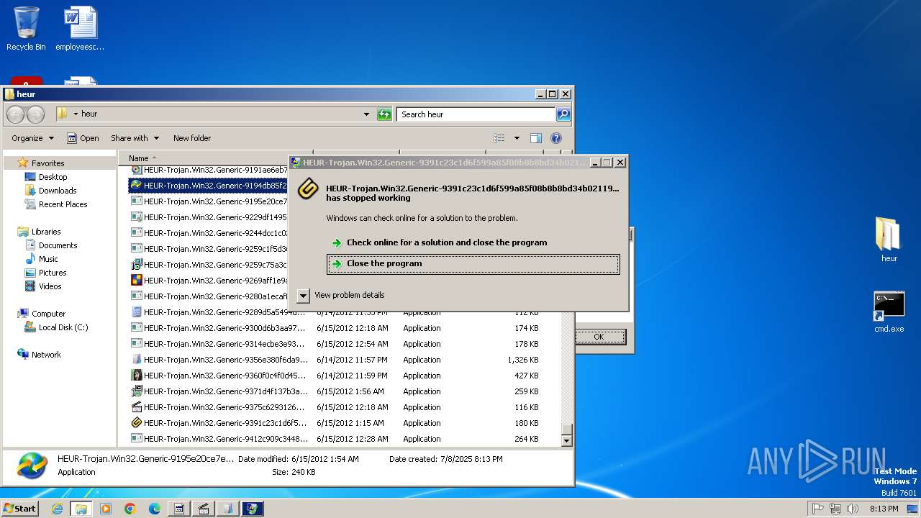Open Windows Media Player from taskbar
The width and height of the screenshot is (921, 518).
tap(106, 509)
